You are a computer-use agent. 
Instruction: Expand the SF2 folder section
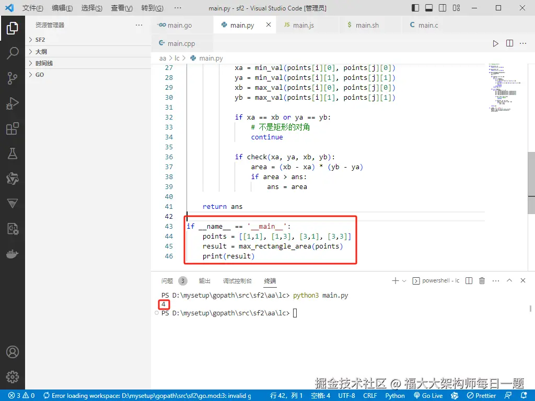click(x=88, y=40)
